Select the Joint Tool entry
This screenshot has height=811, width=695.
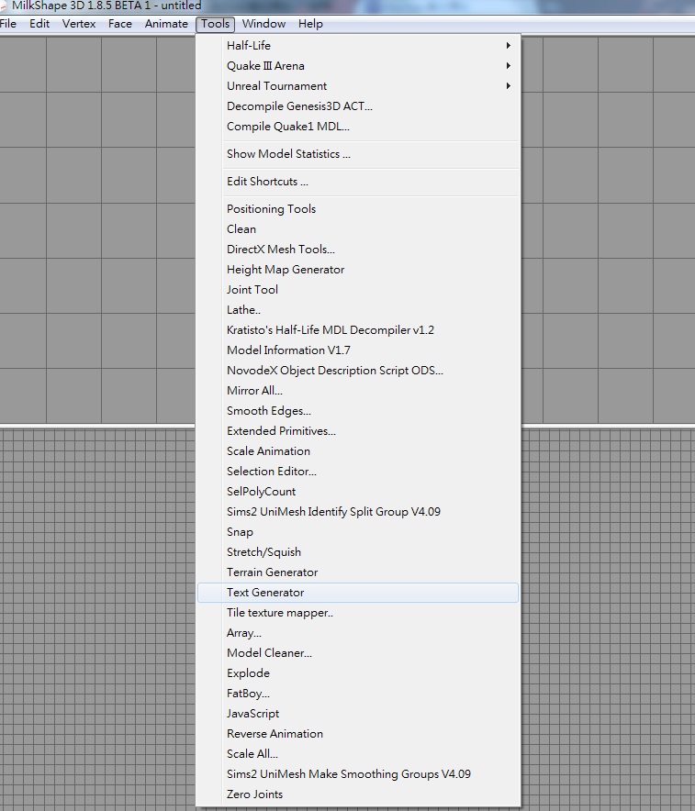[x=357, y=289]
